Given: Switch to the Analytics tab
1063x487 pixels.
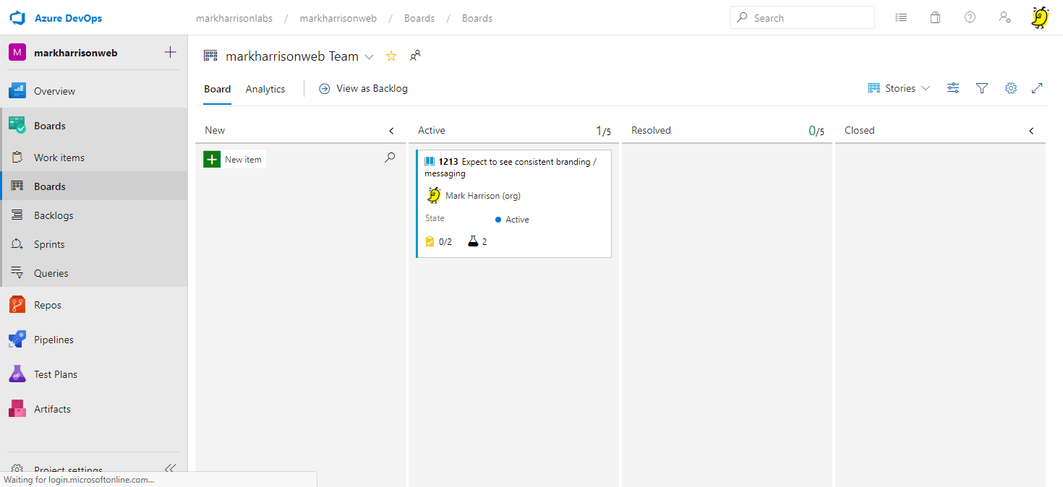Looking at the screenshot, I should click(x=265, y=89).
